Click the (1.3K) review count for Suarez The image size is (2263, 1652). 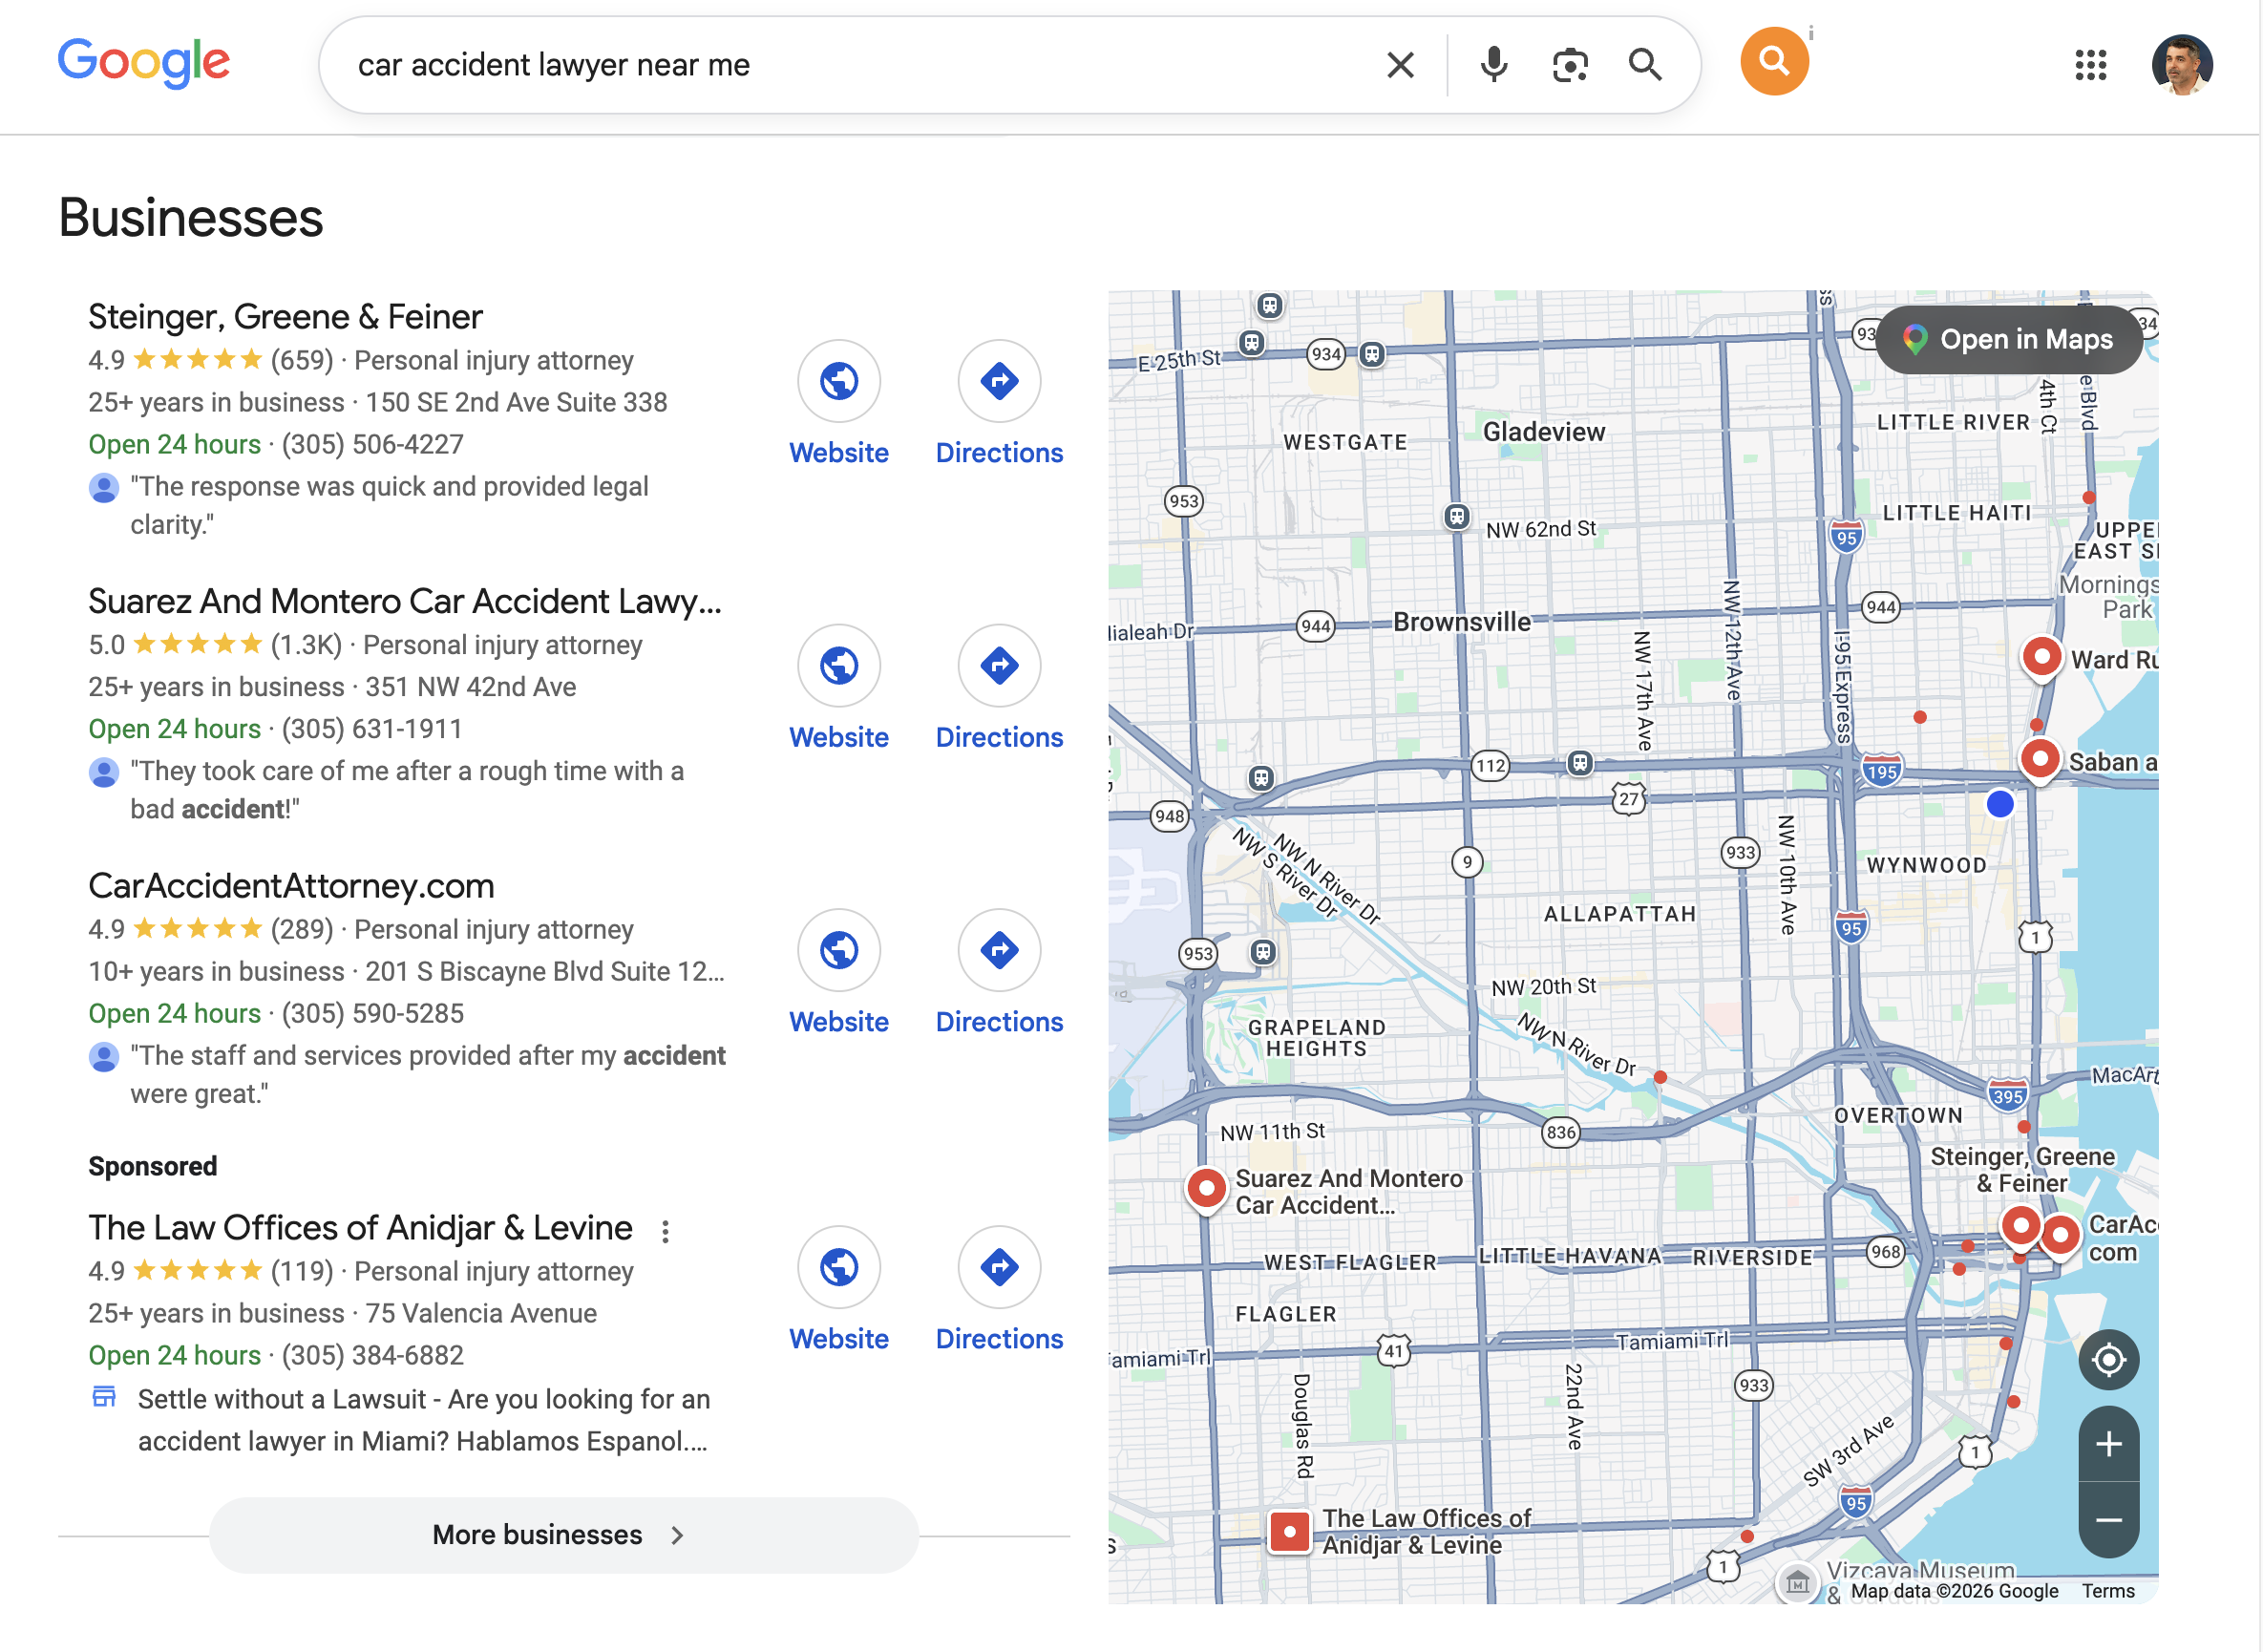click(x=306, y=645)
